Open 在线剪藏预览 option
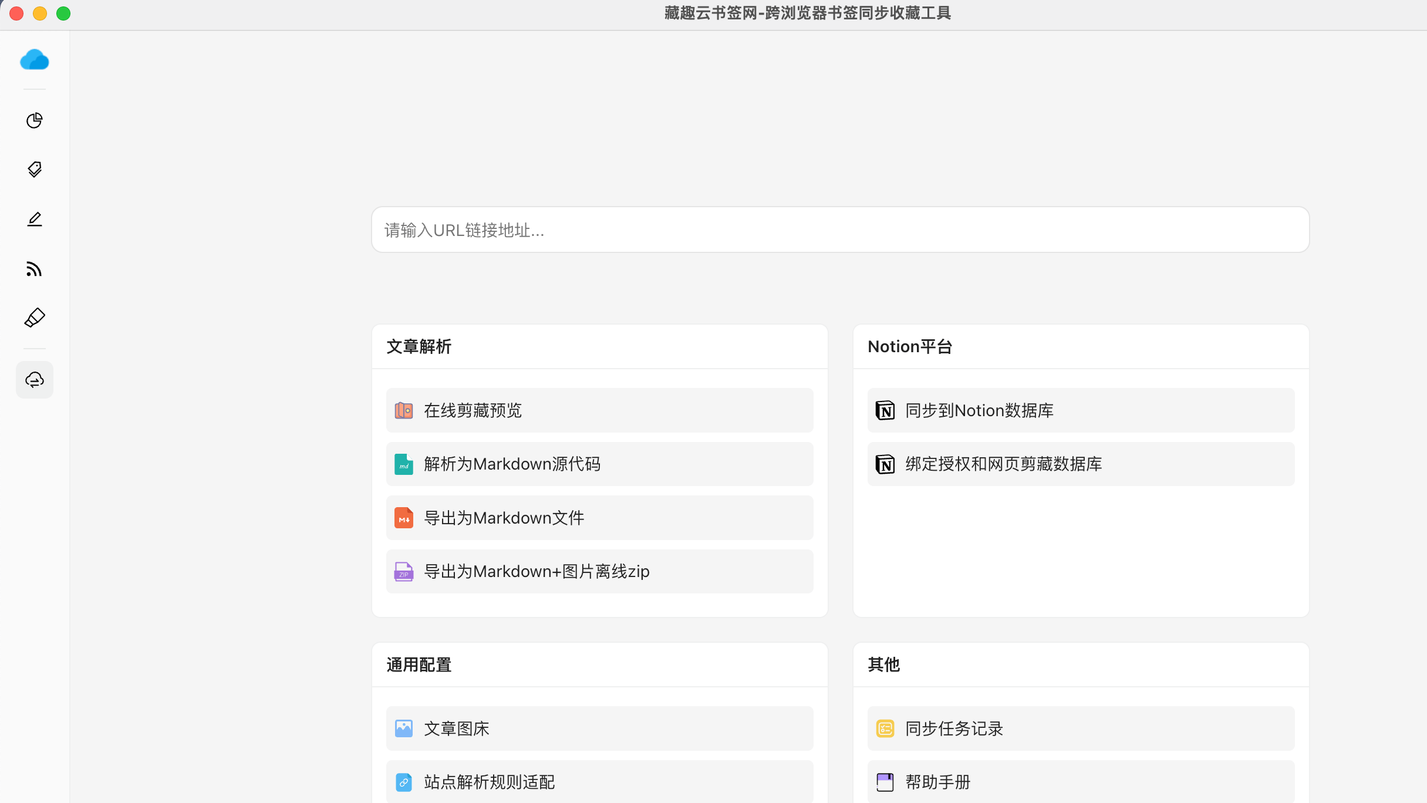 click(x=600, y=410)
